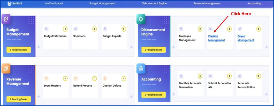Viewport: 274px width, 106px height.
Task: Show previous cards in Budget Management carousel
Action: pos(39,47)
